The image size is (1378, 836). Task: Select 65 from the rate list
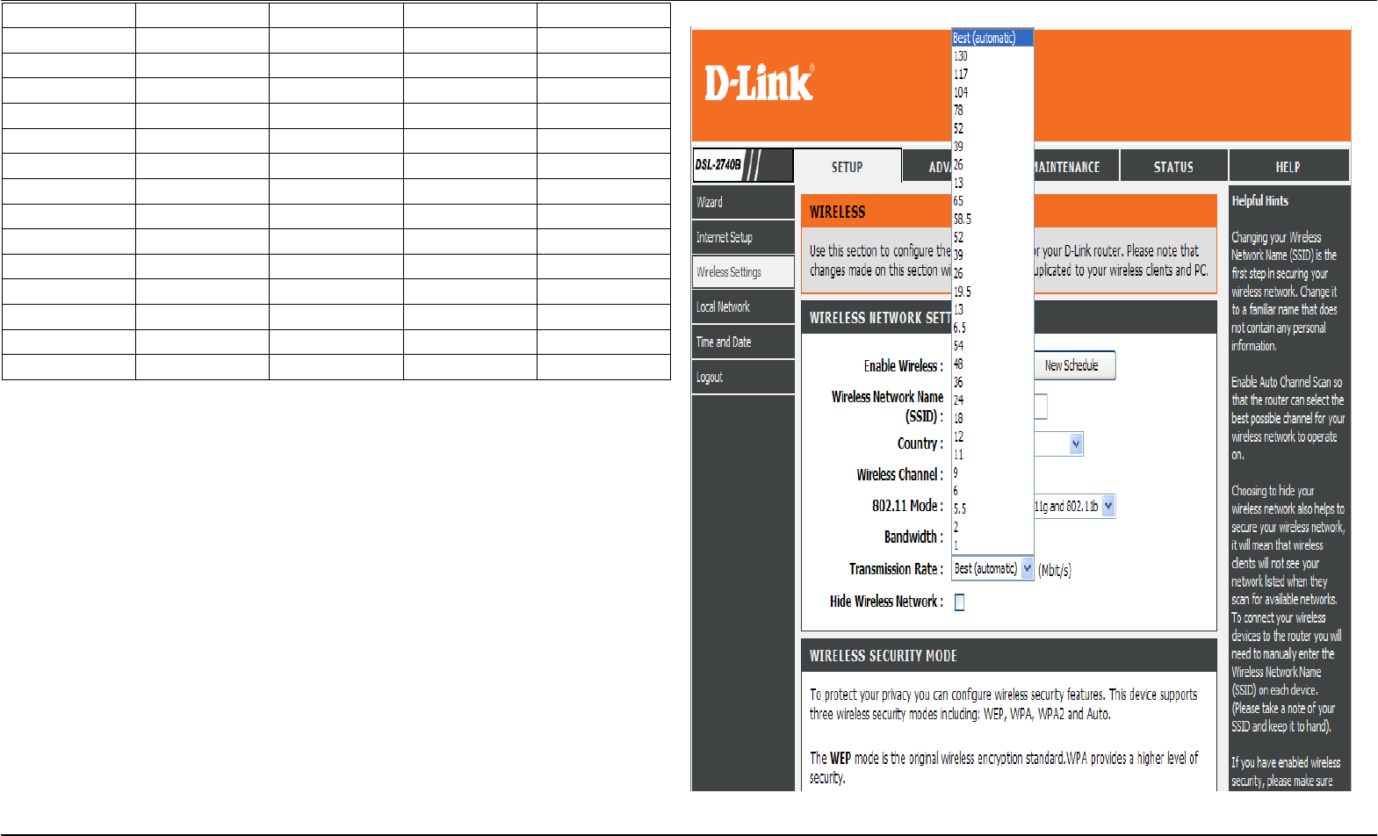992,201
